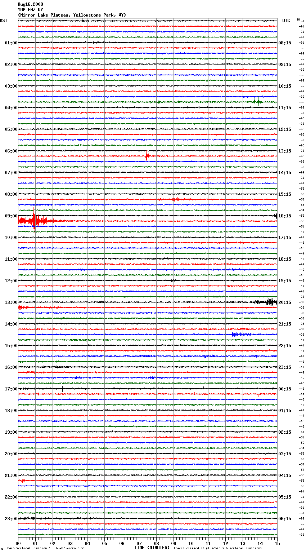The image size is (306, 553).
Task: Select the MST hour label "23:00"
Action: [11, 519]
